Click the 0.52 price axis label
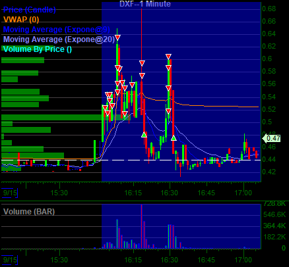 pyautogui.click(x=269, y=109)
